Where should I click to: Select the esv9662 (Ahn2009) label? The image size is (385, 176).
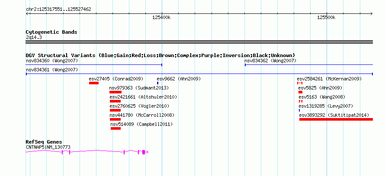(x=179, y=79)
